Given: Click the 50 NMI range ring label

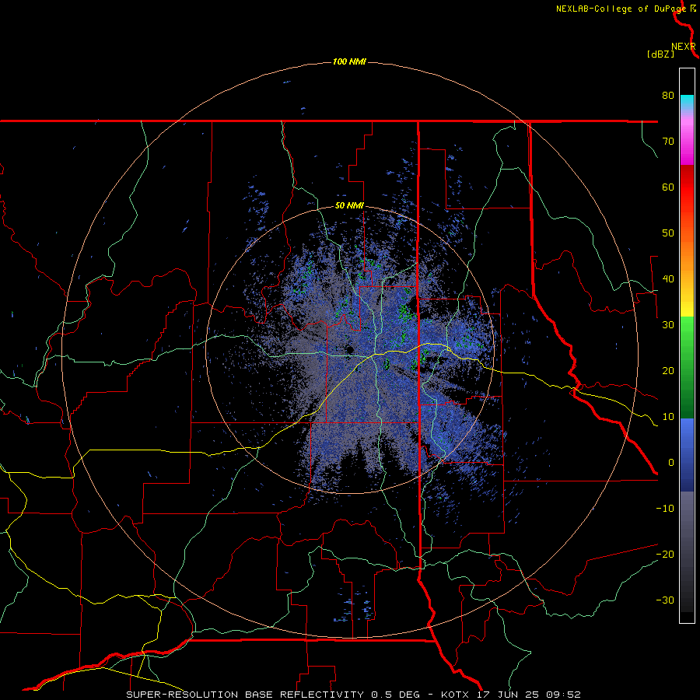Looking at the screenshot, I should [349, 206].
